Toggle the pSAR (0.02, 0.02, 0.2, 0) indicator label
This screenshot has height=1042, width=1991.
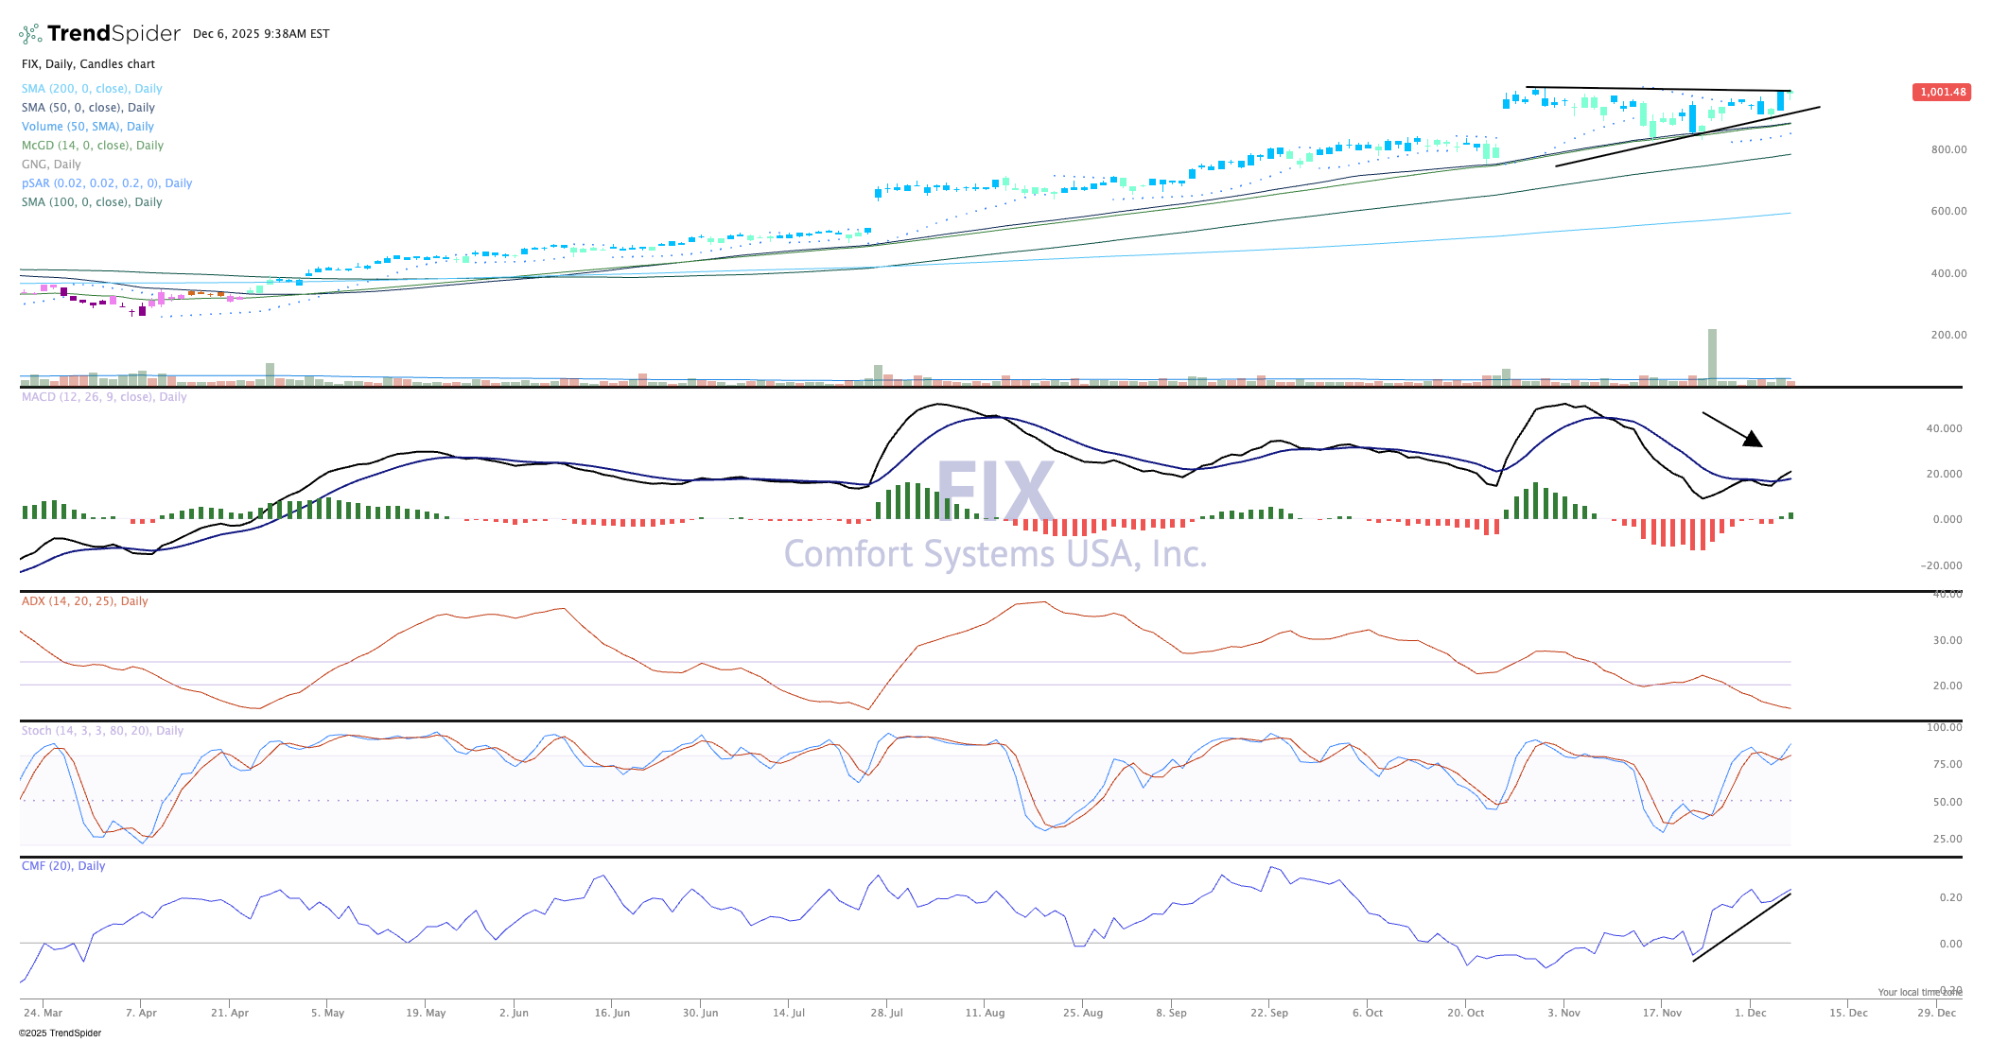click(x=107, y=183)
